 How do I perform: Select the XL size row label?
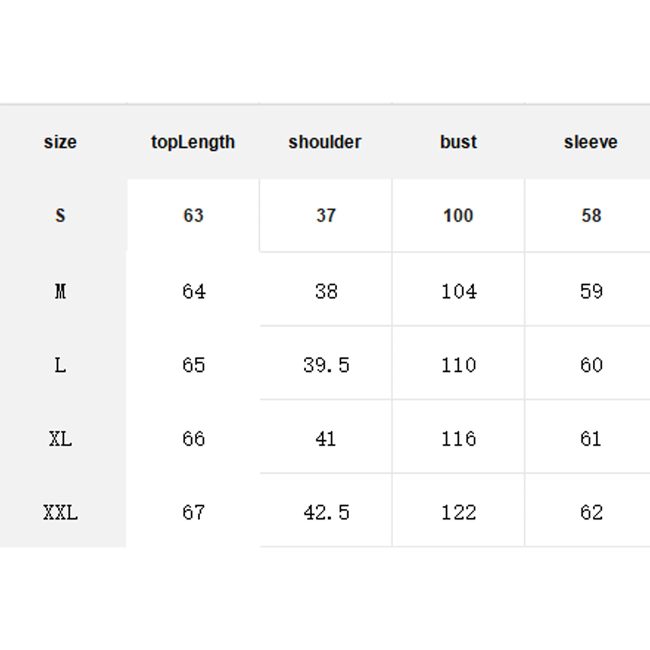60,439
